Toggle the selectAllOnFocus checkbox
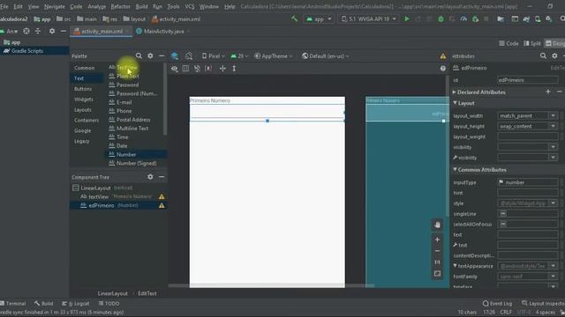Viewport: 565px width, 317px height. pyautogui.click(x=503, y=225)
